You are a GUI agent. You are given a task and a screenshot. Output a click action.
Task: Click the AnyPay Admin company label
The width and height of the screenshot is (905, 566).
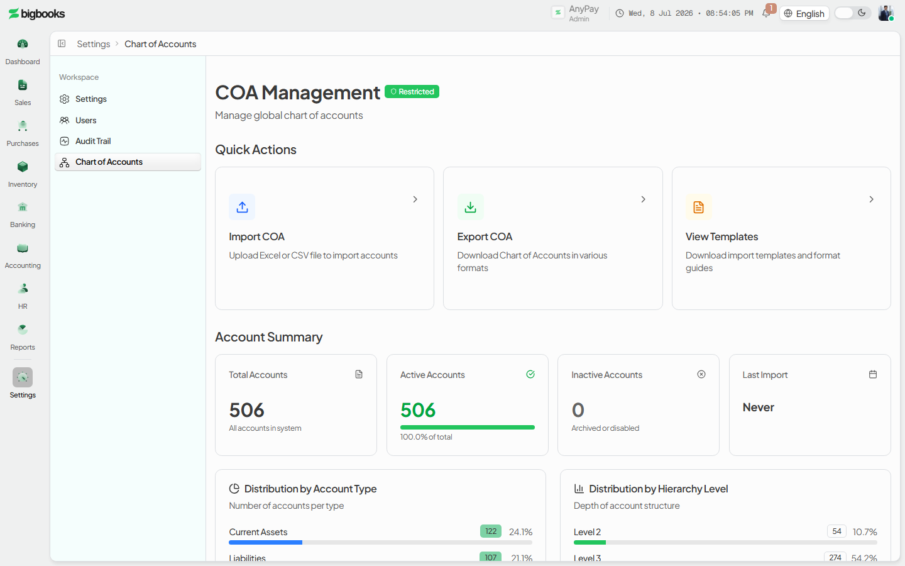pos(583,13)
